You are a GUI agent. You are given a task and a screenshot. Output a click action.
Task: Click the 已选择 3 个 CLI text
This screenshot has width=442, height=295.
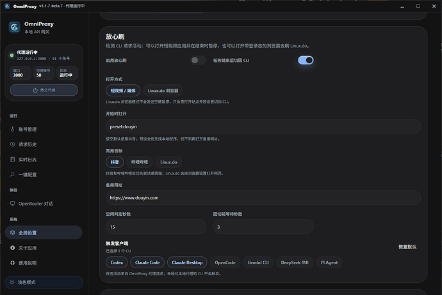point(119,251)
